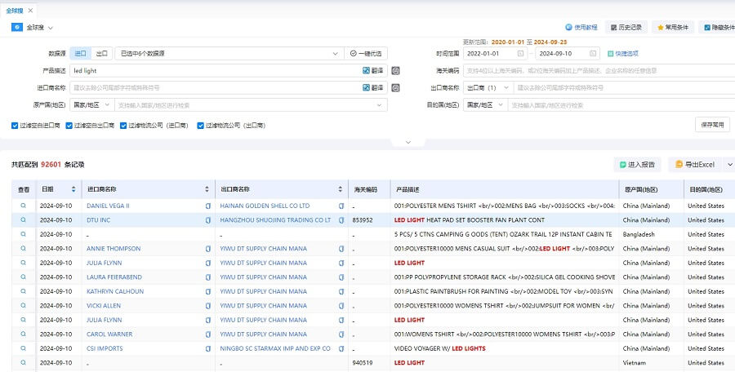Expand the 原产国 country search dropdown arrow

click(x=379, y=105)
